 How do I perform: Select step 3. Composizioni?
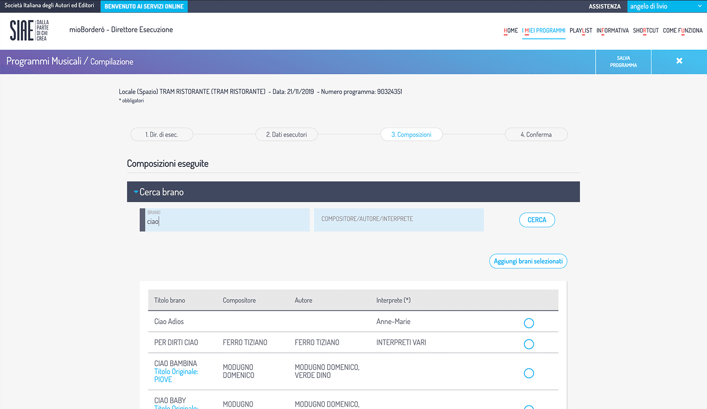pos(411,135)
